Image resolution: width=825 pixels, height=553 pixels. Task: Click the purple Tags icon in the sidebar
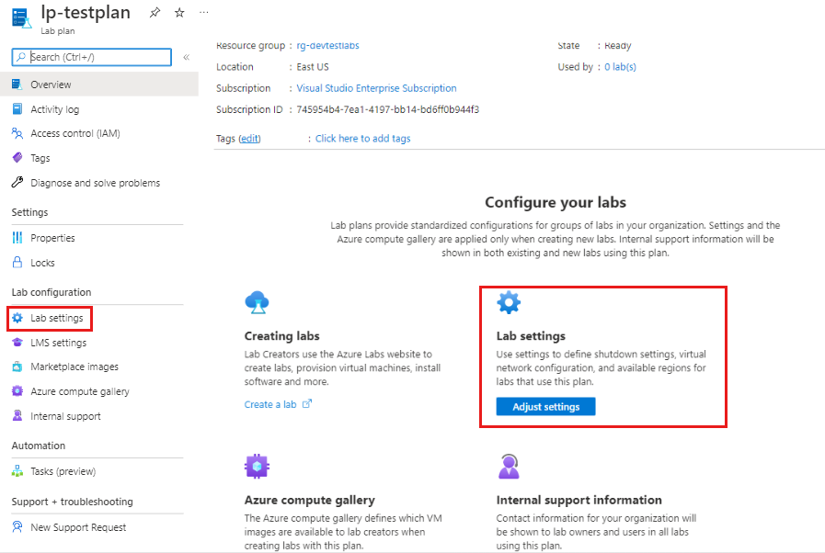[x=17, y=158]
